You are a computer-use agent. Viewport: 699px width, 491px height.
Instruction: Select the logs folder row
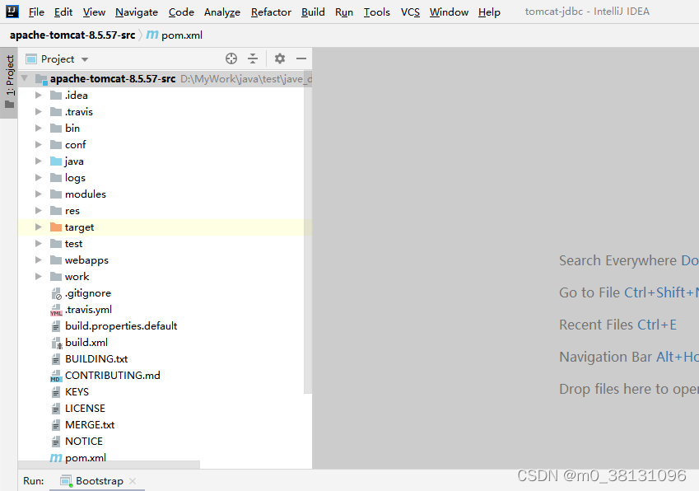pyautogui.click(x=165, y=177)
